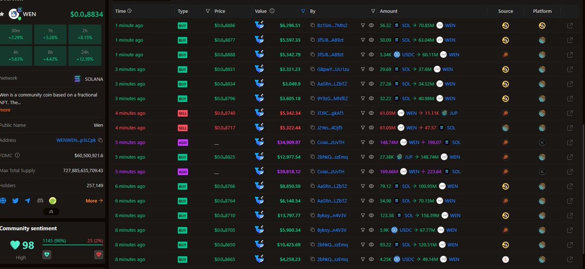Filter by maker on the $8,850.59 row

point(363,186)
